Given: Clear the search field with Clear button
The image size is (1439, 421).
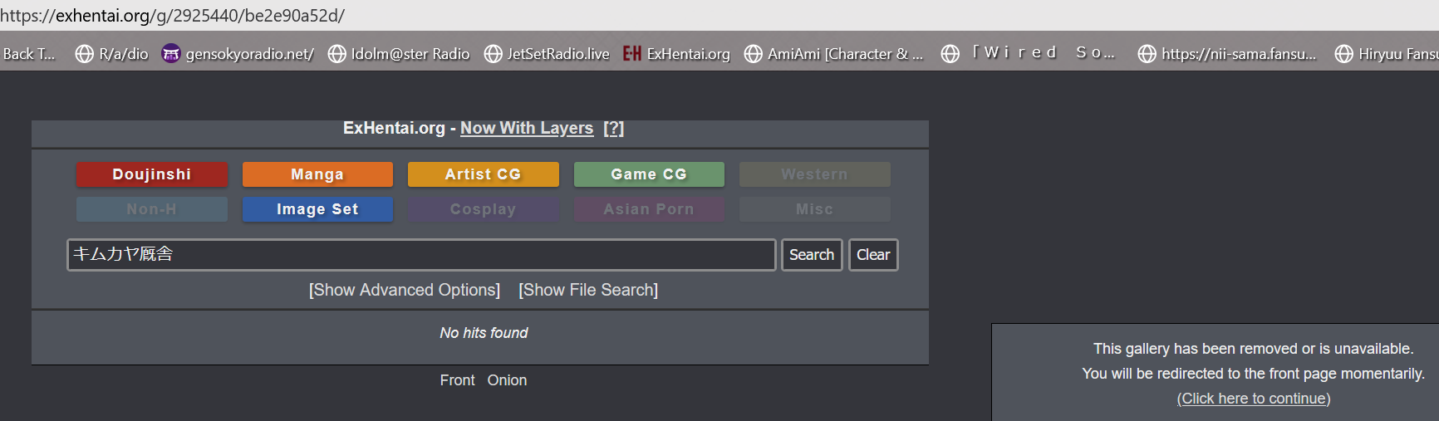Looking at the screenshot, I should coord(873,255).
